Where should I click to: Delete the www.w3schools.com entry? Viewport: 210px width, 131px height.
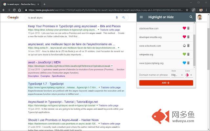coord(188,46)
